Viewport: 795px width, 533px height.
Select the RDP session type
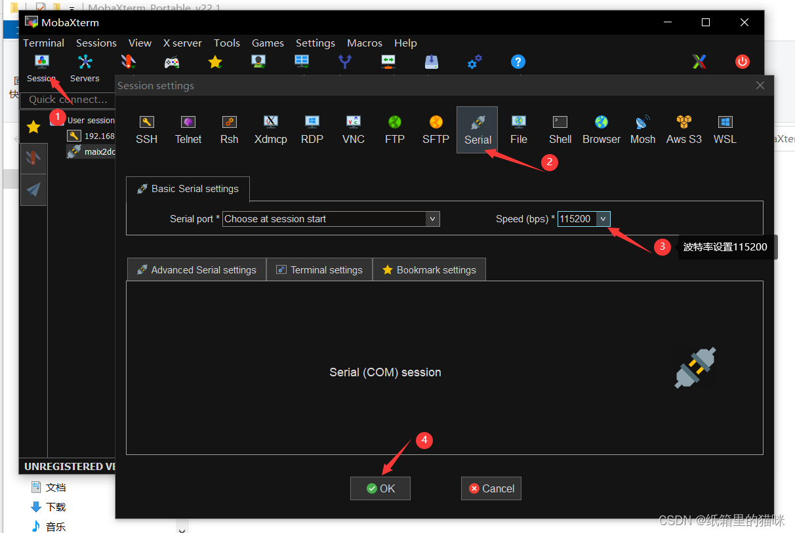click(312, 130)
